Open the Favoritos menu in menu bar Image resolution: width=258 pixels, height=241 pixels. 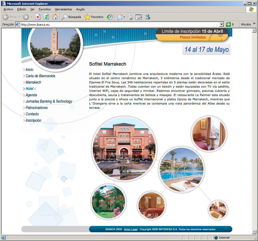click(x=45, y=9)
